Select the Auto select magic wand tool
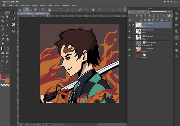Viewport: 180px width, 126px height. coord(7,25)
